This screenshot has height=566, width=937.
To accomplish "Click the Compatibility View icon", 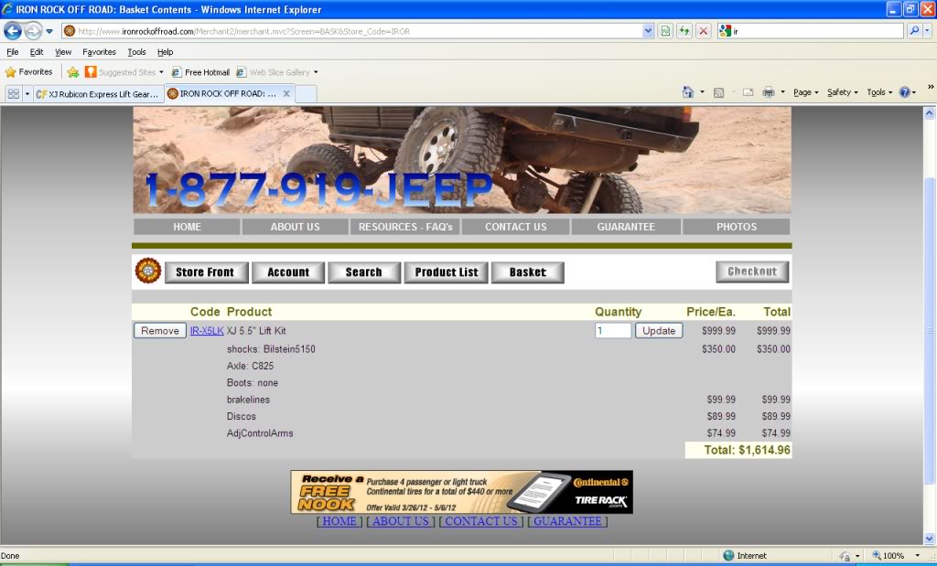I will [x=665, y=31].
